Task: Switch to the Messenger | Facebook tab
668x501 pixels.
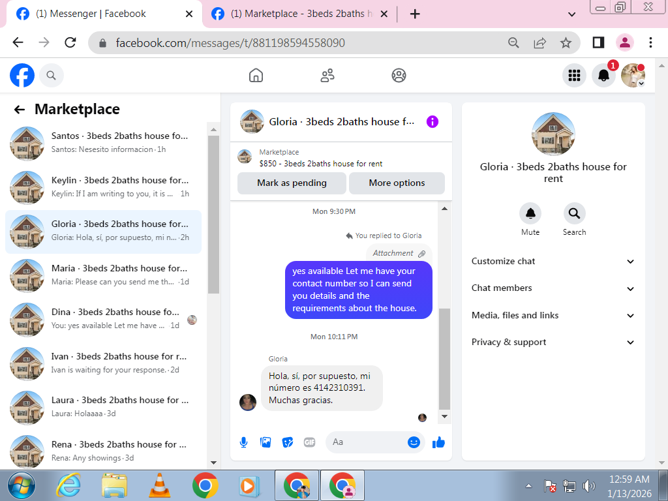Action: click(x=102, y=14)
